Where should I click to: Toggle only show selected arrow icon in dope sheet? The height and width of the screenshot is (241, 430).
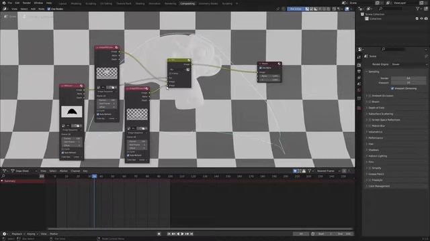point(295,171)
